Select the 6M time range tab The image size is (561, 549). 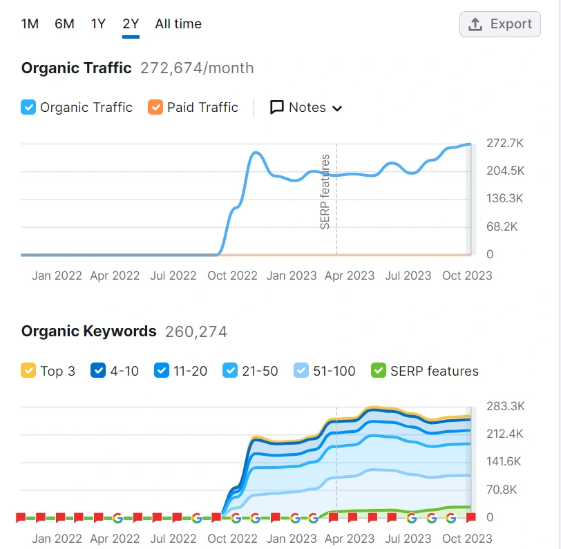pos(64,24)
